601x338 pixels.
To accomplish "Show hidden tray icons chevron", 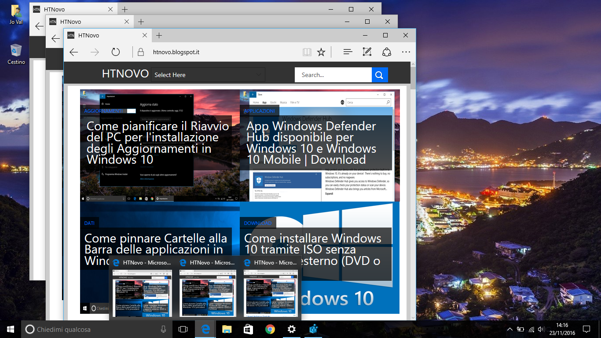I will 510,329.
